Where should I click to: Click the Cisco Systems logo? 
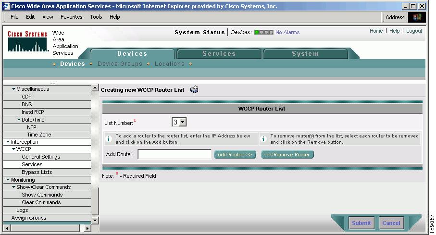(x=27, y=41)
